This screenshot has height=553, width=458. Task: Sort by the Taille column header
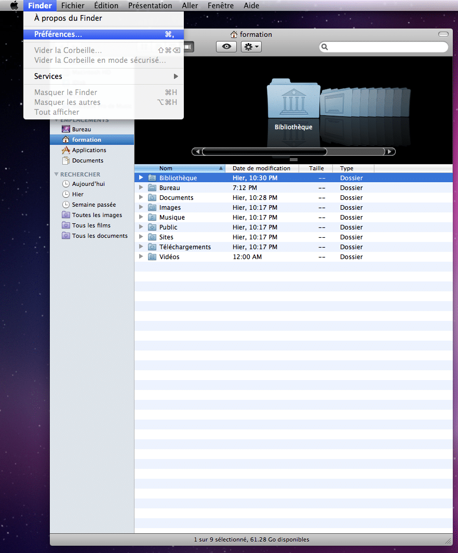coord(316,168)
